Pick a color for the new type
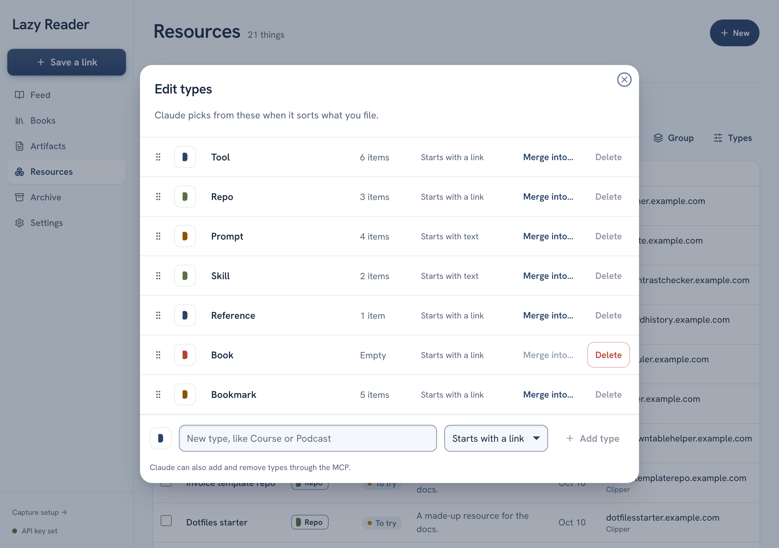Viewport: 779px width, 548px height. tap(160, 438)
